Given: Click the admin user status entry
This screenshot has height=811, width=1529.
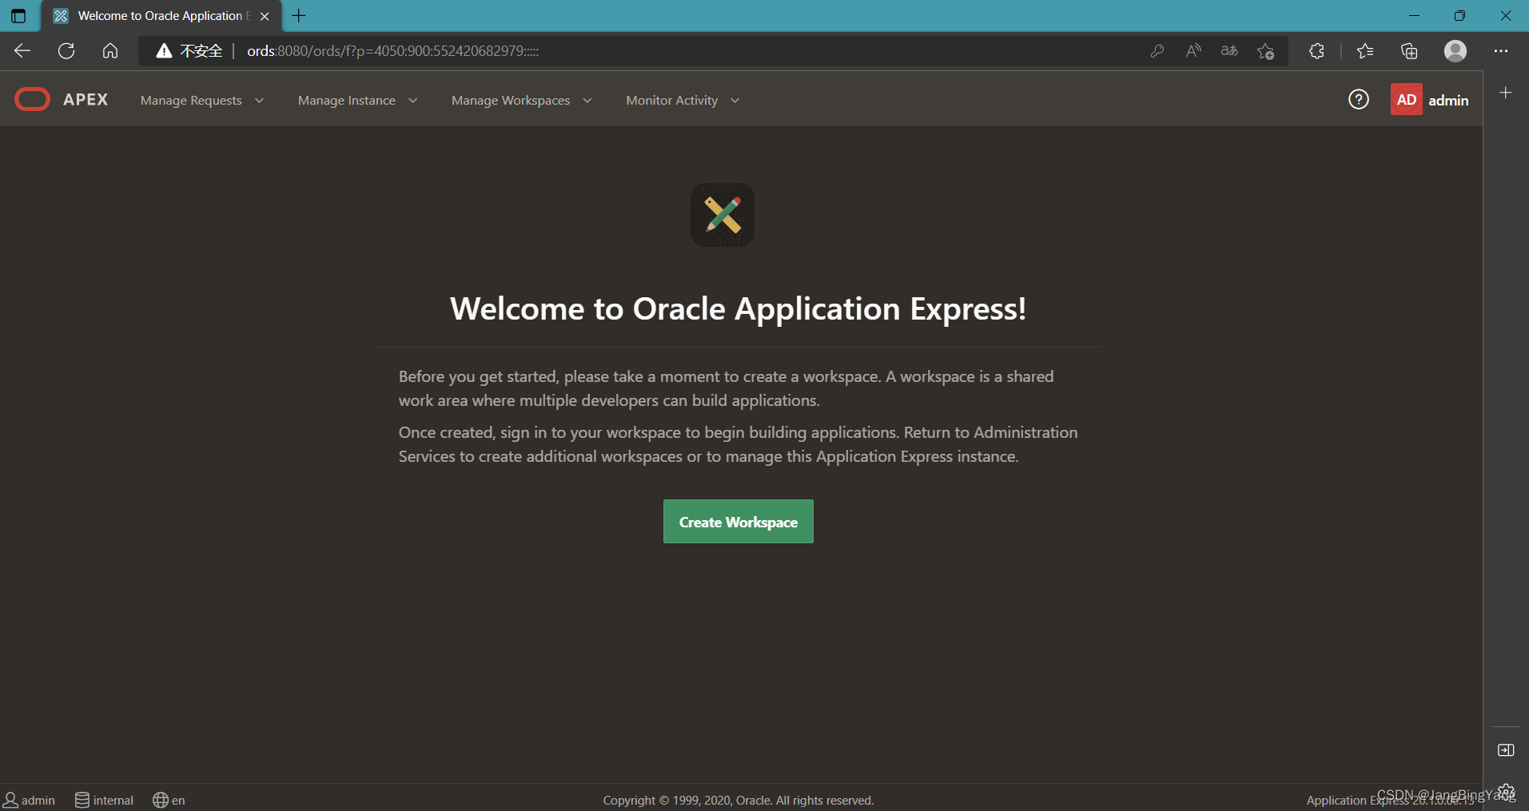Looking at the screenshot, I should [30, 800].
